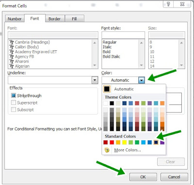Pick the highlighted dark blue standard color

click(x=156, y=142)
